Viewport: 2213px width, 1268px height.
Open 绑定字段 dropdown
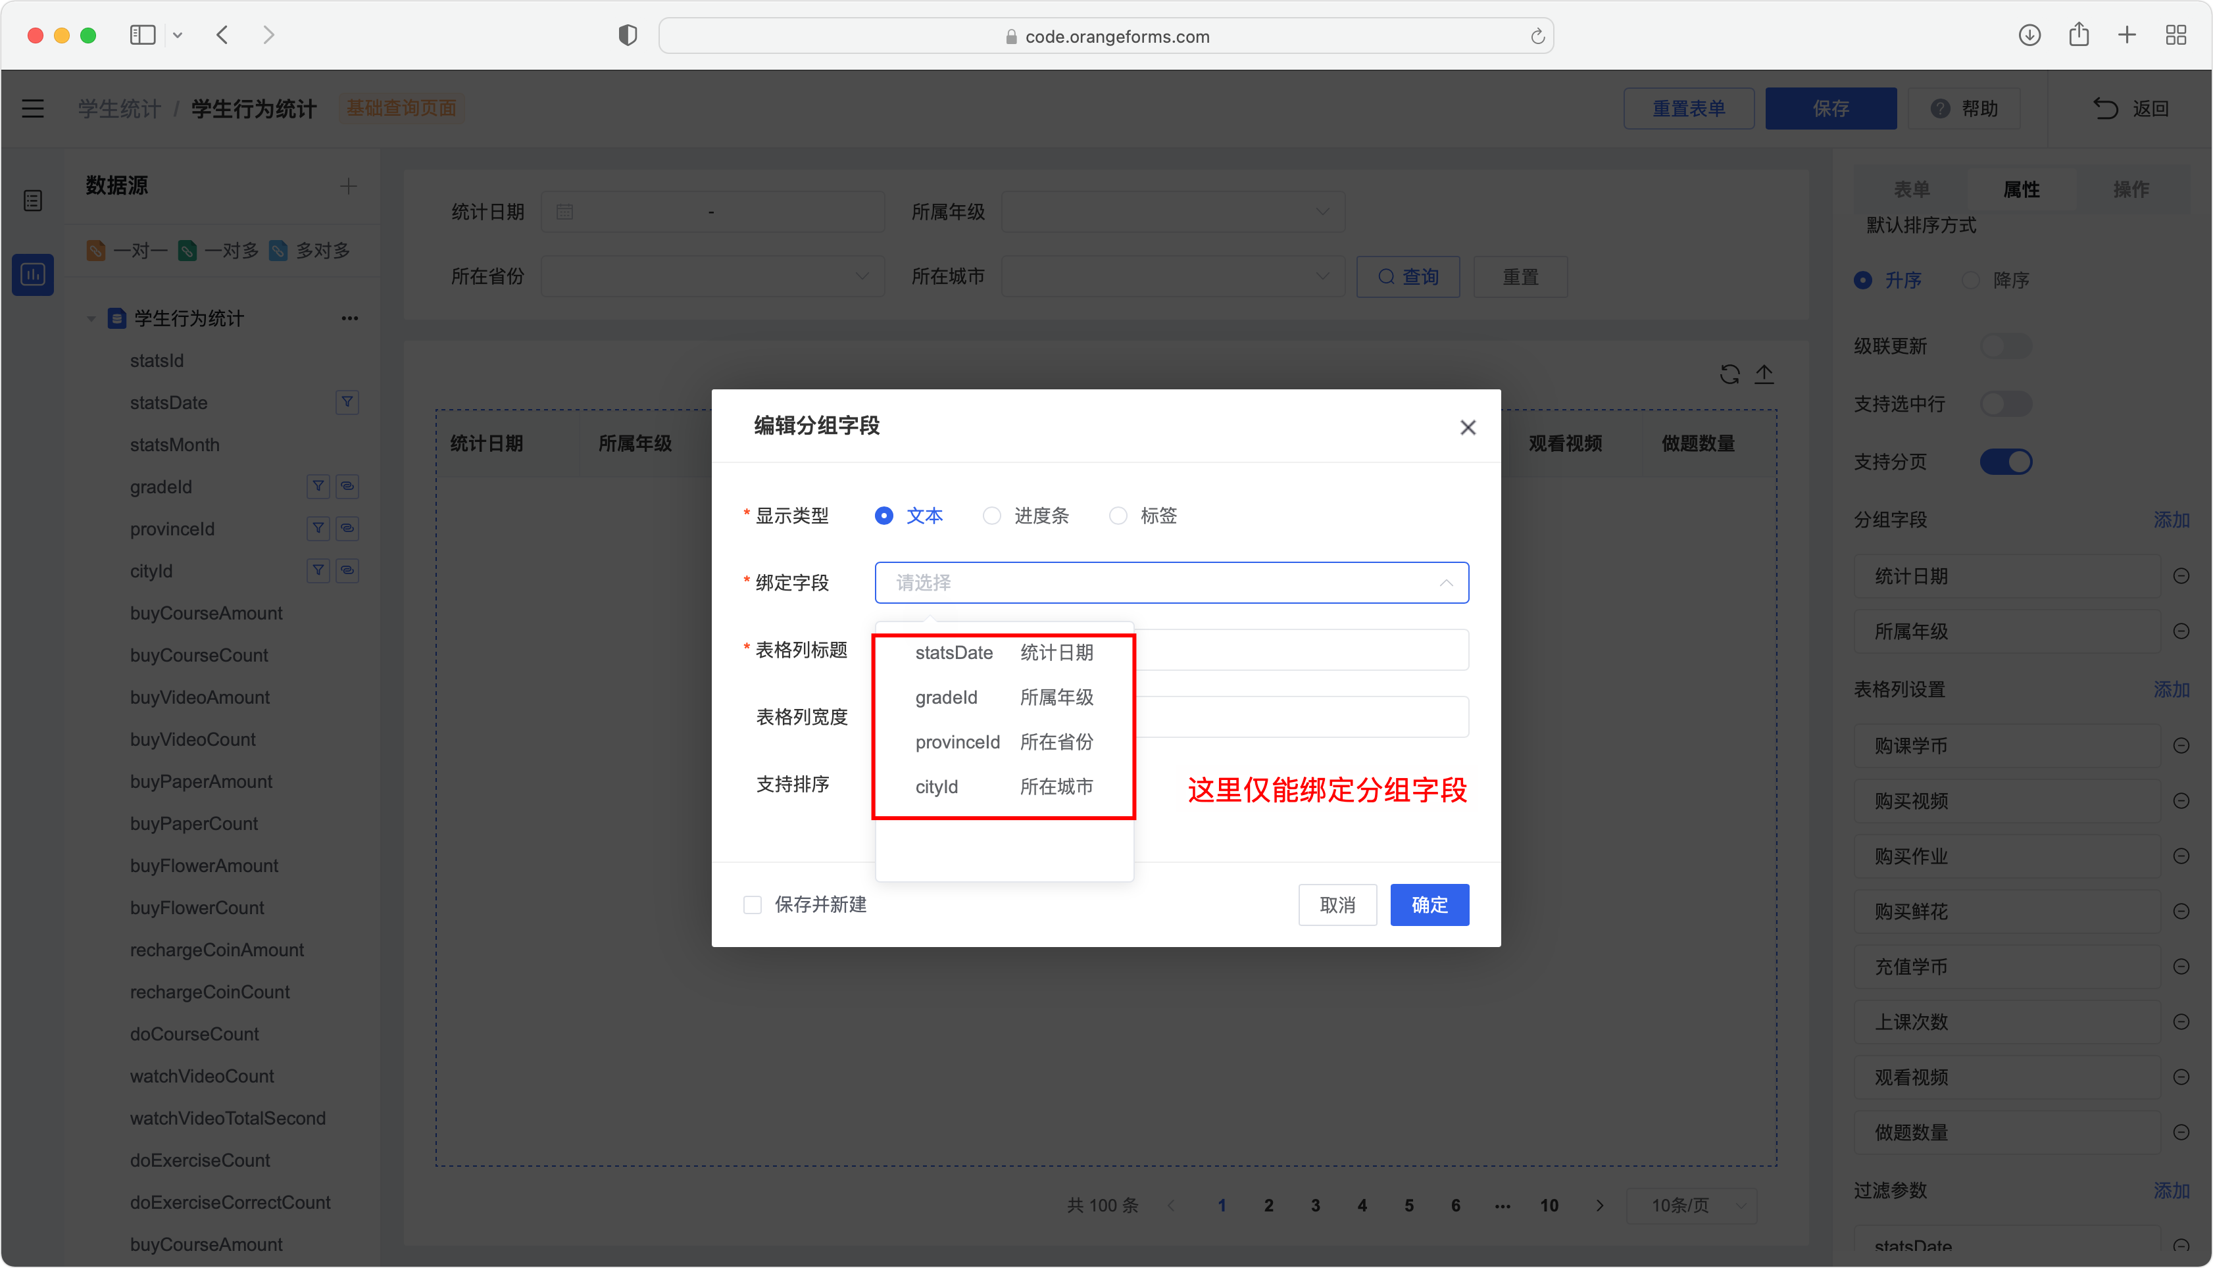point(1172,583)
